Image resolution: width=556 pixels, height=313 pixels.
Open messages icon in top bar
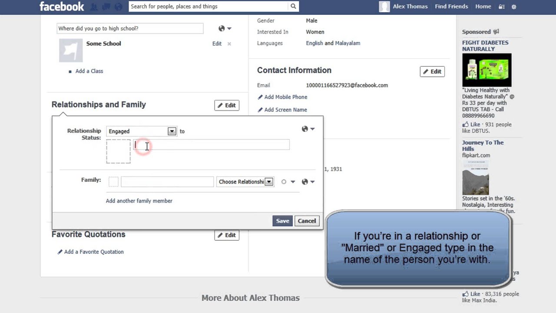tap(106, 7)
